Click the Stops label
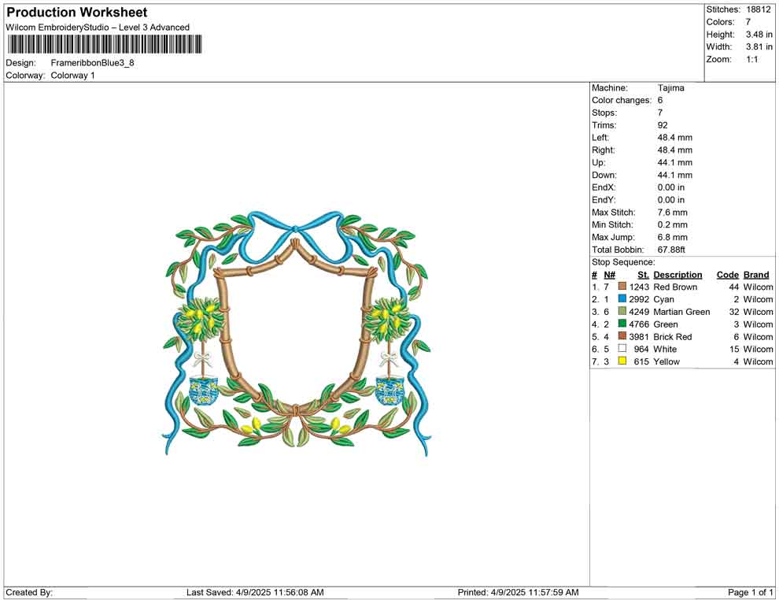The image size is (779, 600). [604, 113]
